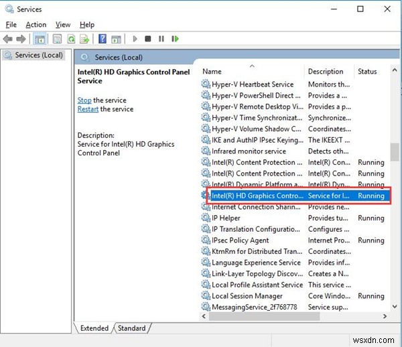Select Infrared monitor service row

(295, 151)
